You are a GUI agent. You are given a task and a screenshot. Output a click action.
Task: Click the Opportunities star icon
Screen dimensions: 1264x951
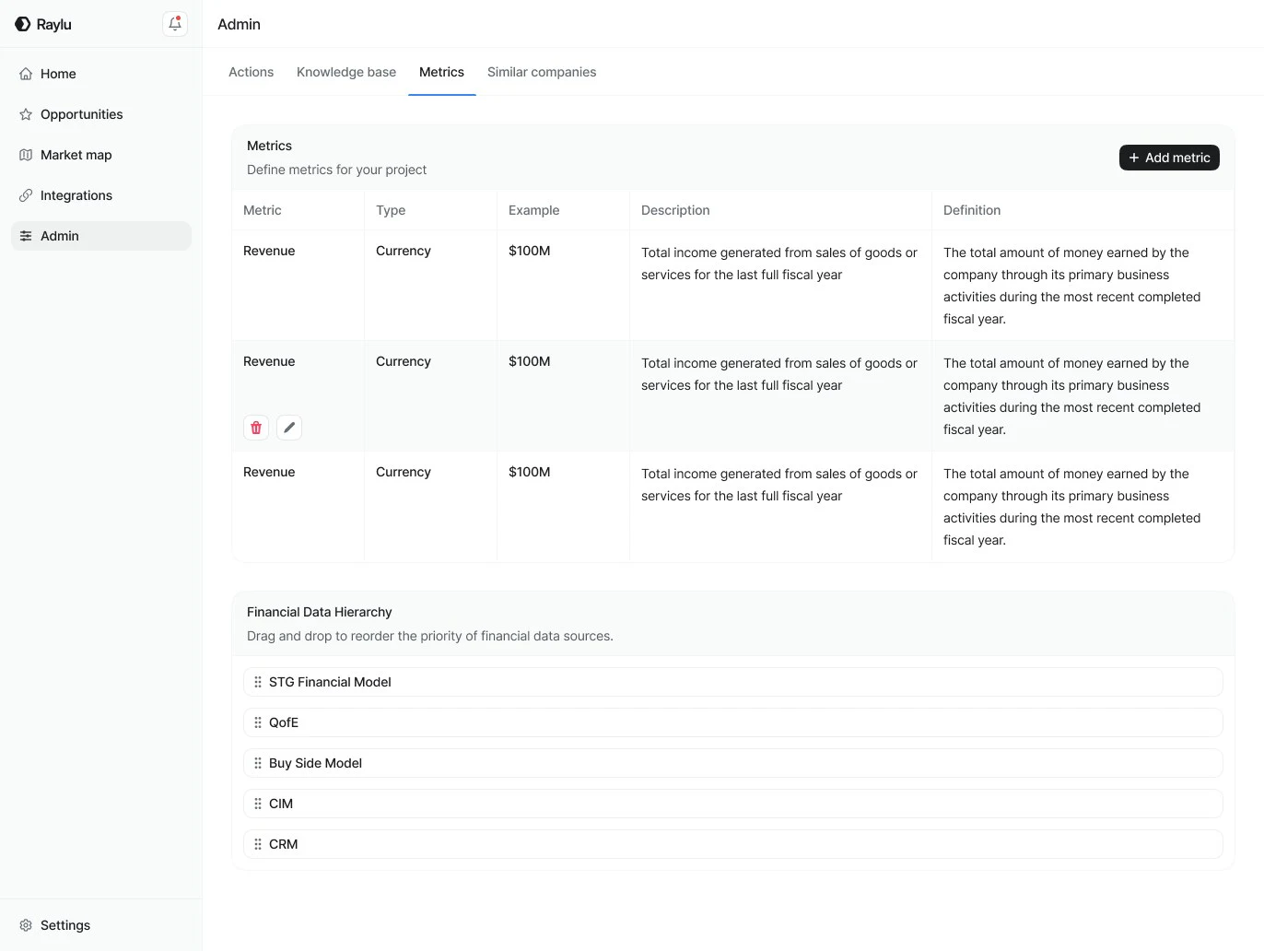point(26,114)
